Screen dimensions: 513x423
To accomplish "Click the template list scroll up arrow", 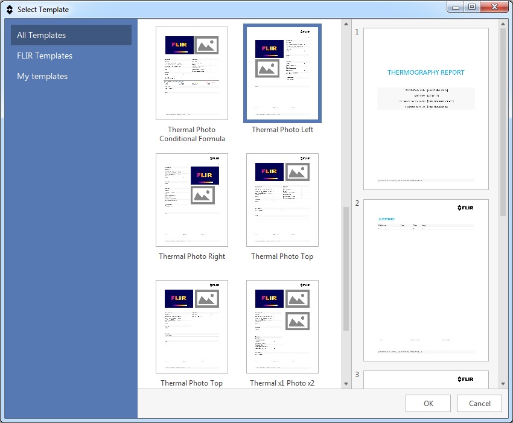I will pos(346,24).
